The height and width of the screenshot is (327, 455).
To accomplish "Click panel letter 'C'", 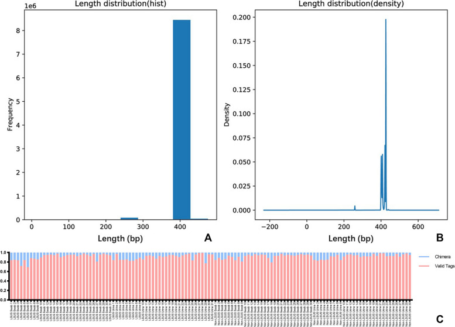I will [440, 319].
